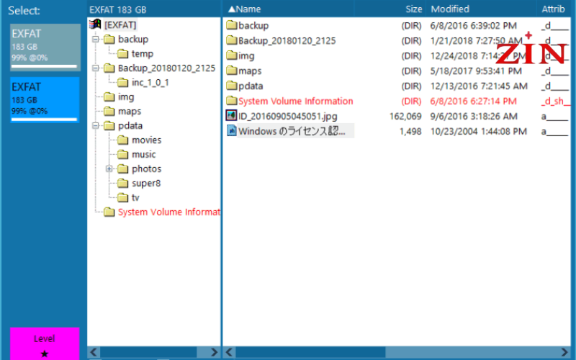
Task: Click the tree pane right scroll arrow
Action: point(214,352)
